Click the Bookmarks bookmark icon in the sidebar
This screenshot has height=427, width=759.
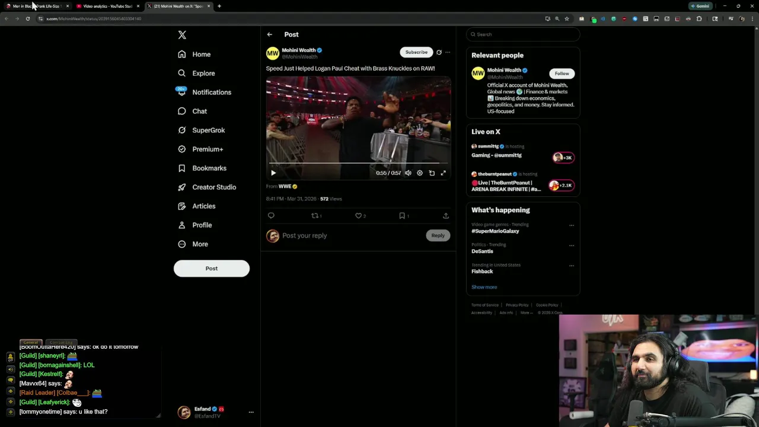pyautogui.click(x=181, y=168)
